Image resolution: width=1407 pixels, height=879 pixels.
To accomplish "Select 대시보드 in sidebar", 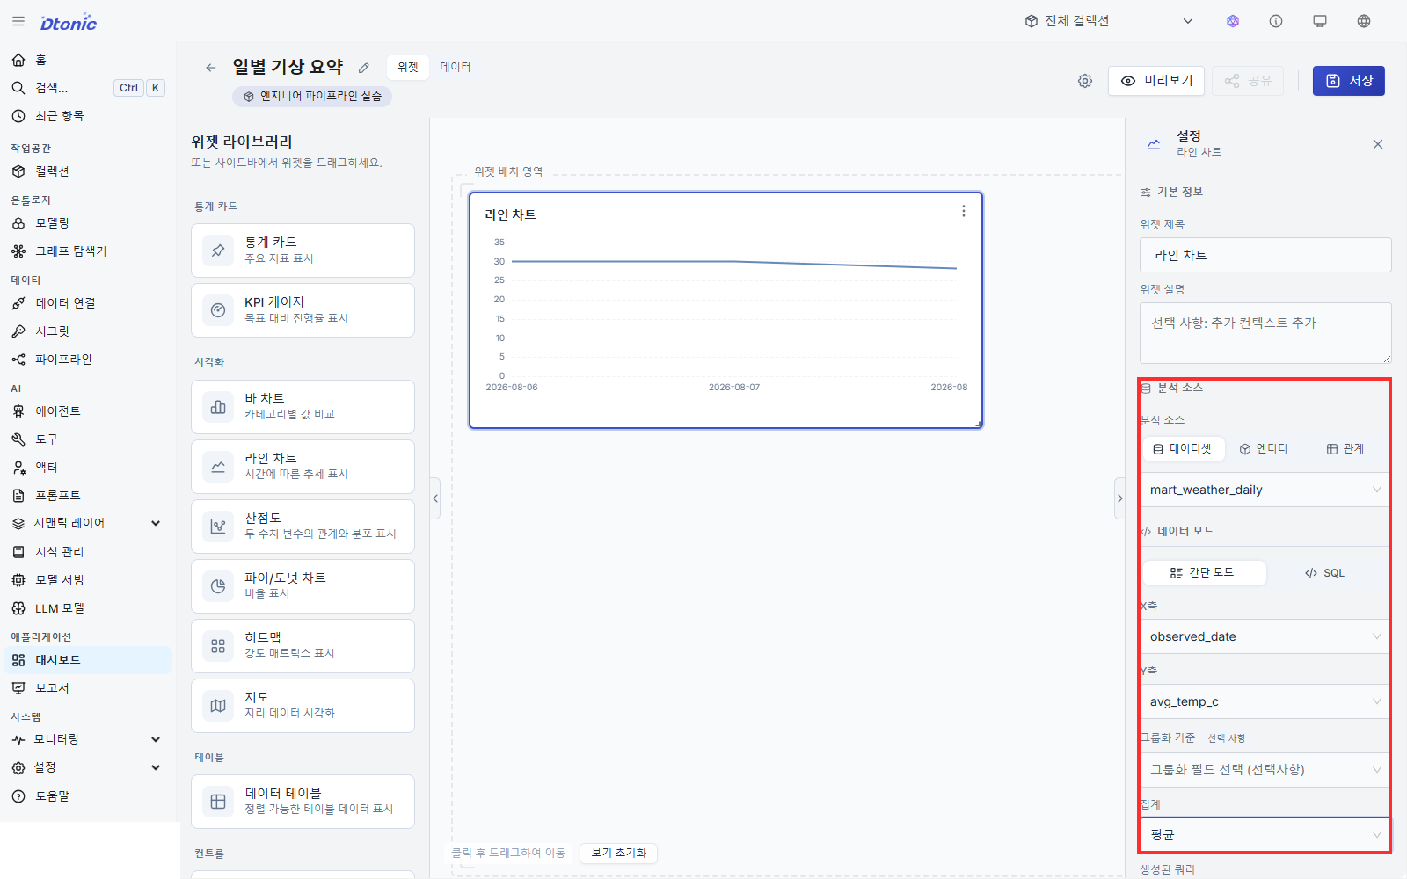I will [x=87, y=660].
